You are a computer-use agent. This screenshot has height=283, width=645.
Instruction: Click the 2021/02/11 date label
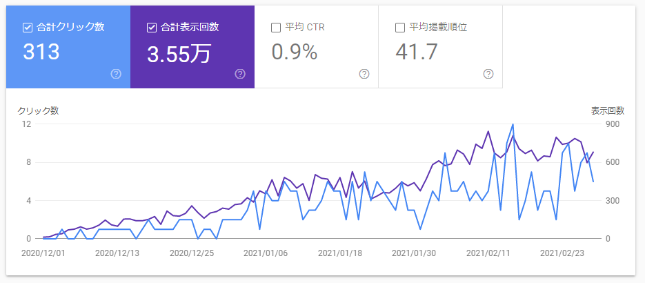[x=488, y=253]
